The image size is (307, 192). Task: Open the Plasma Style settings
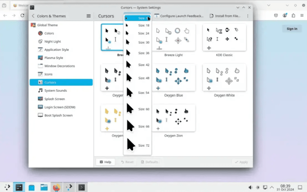tap(53, 58)
